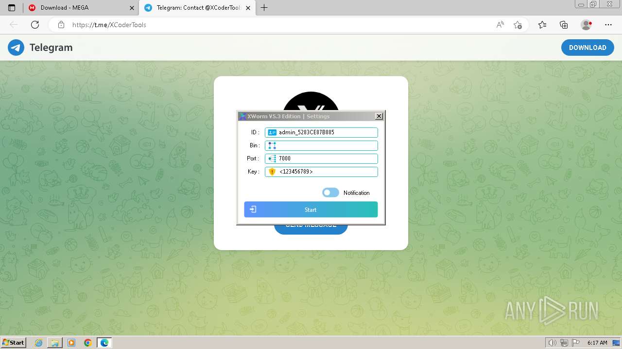Click the system clock 6:17 AM
This screenshot has height=349, width=622.
[597, 343]
